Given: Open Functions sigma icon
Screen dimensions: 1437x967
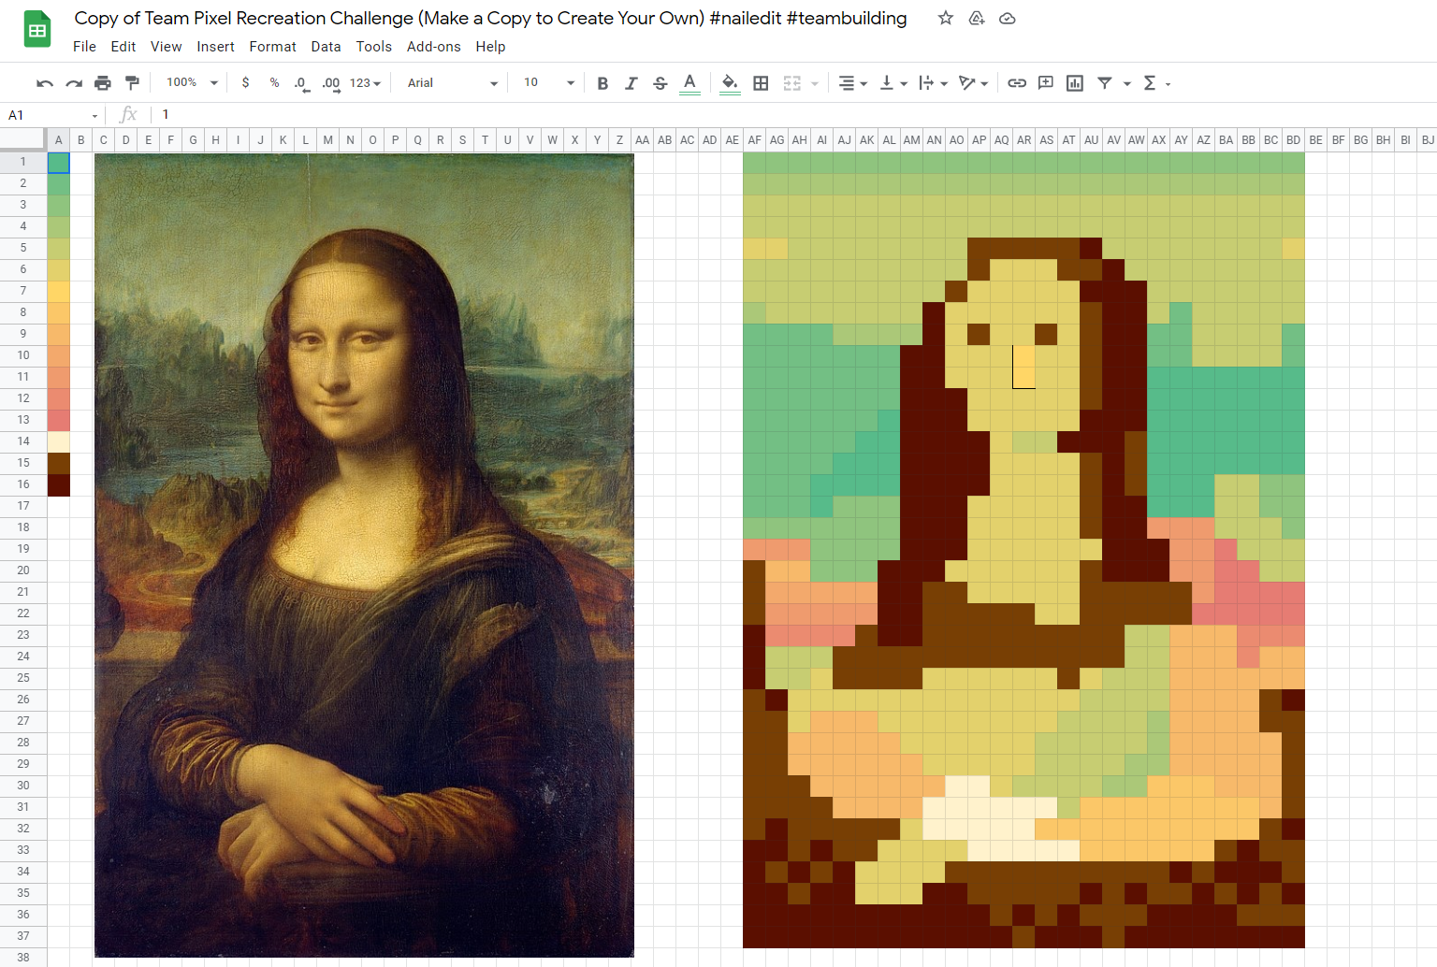Looking at the screenshot, I should click(x=1150, y=83).
